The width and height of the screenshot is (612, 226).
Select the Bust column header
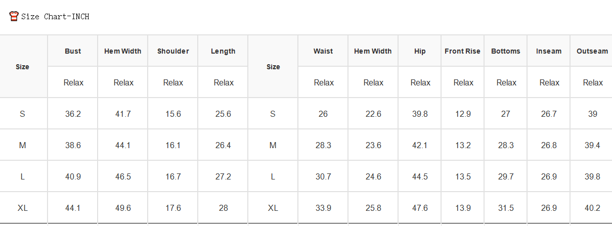point(73,51)
